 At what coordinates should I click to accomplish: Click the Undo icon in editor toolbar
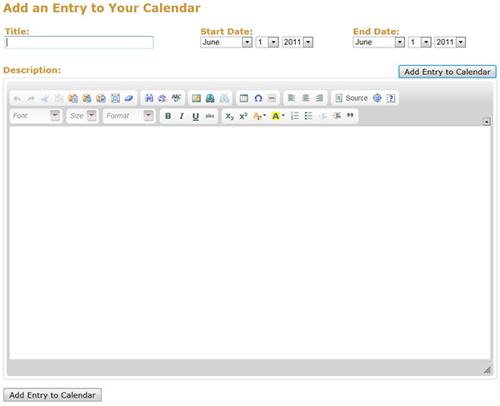tap(17, 98)
